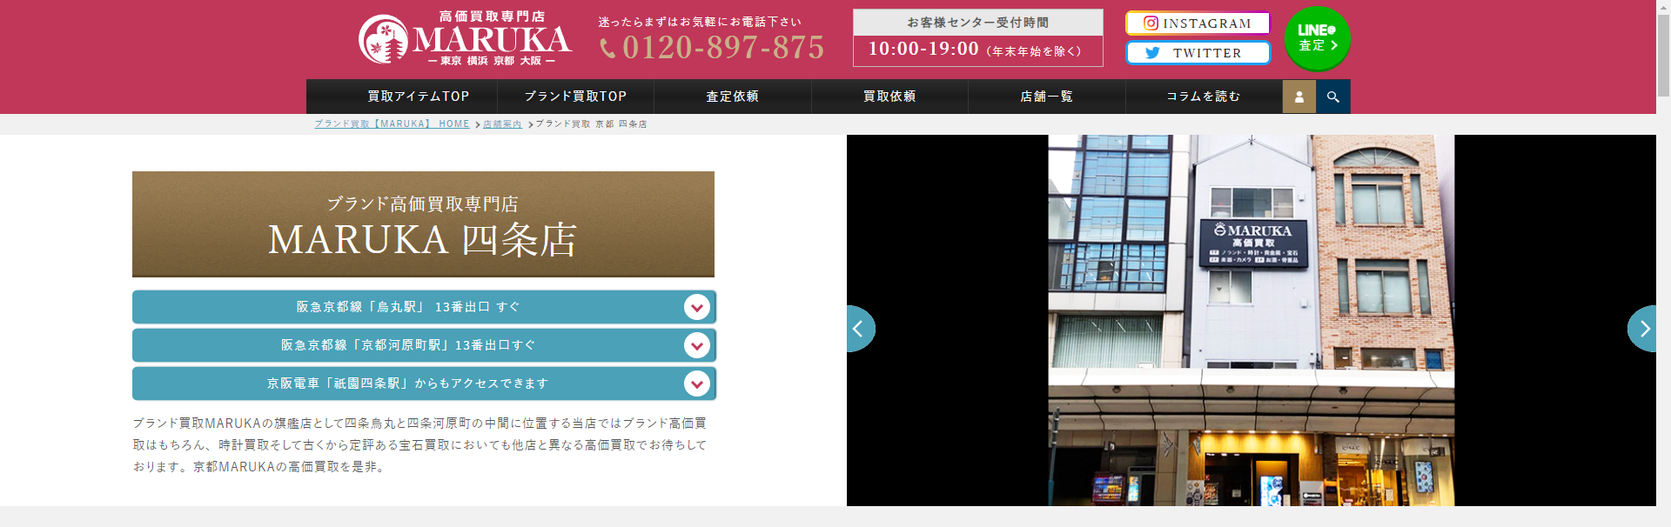Click the MARUKA logo in header

pyautogui.click(x=465, y=39)
